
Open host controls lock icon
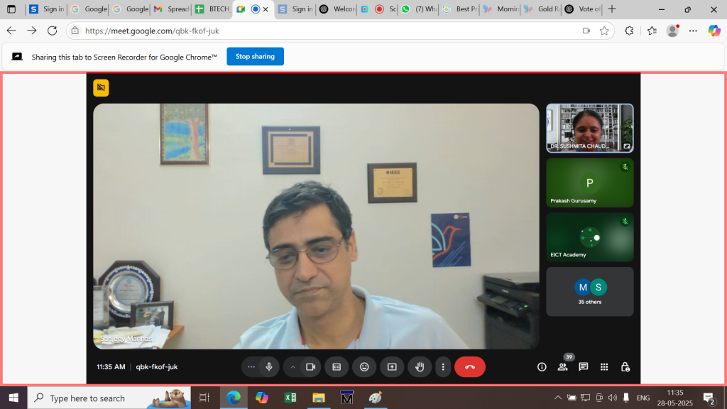pos(625,367)
